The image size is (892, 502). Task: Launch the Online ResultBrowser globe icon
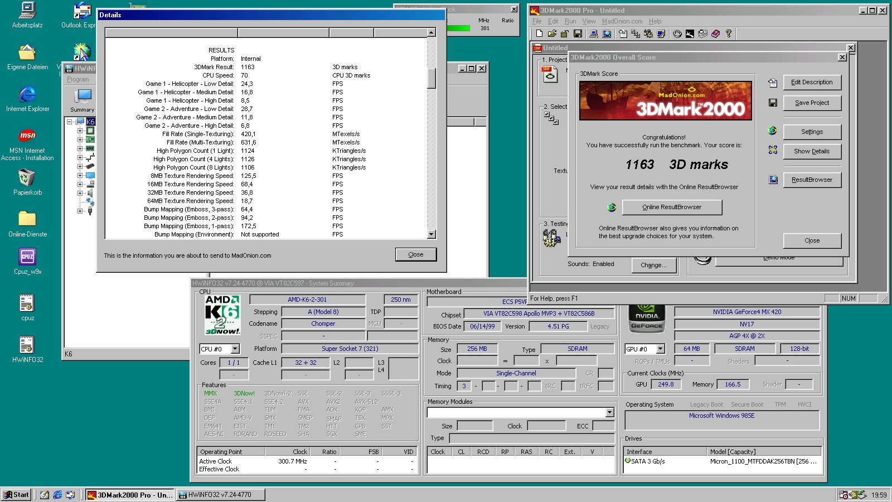click(x=612, y=207)
